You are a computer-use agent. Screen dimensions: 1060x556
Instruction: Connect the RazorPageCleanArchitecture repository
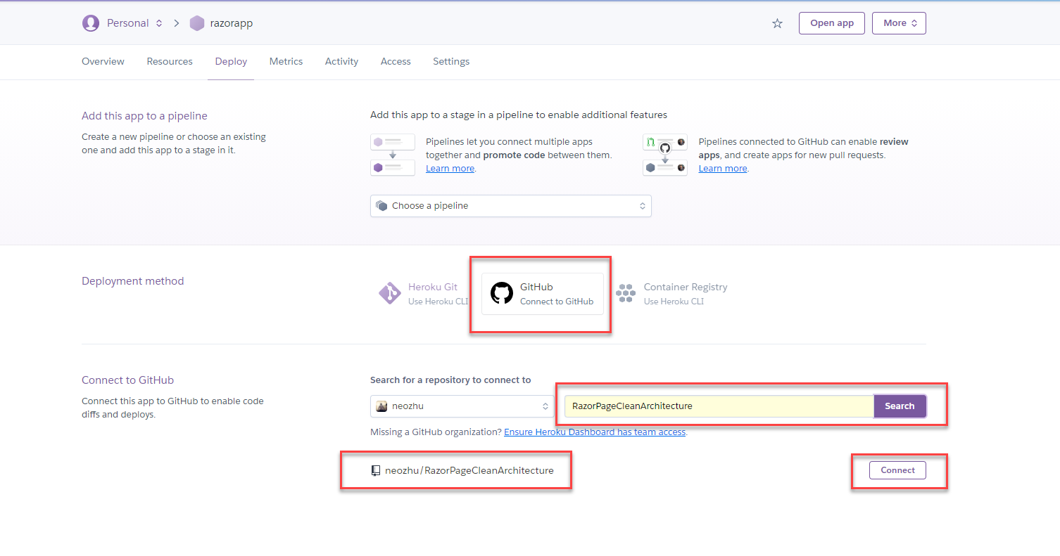[x=898, y=470]
